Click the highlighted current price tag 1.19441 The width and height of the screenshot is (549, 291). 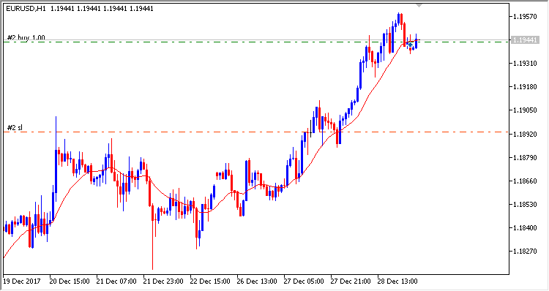pyautogui.click(x=524, y=40)
